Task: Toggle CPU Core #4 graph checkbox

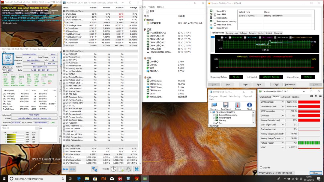Action: tap(275, 37)
